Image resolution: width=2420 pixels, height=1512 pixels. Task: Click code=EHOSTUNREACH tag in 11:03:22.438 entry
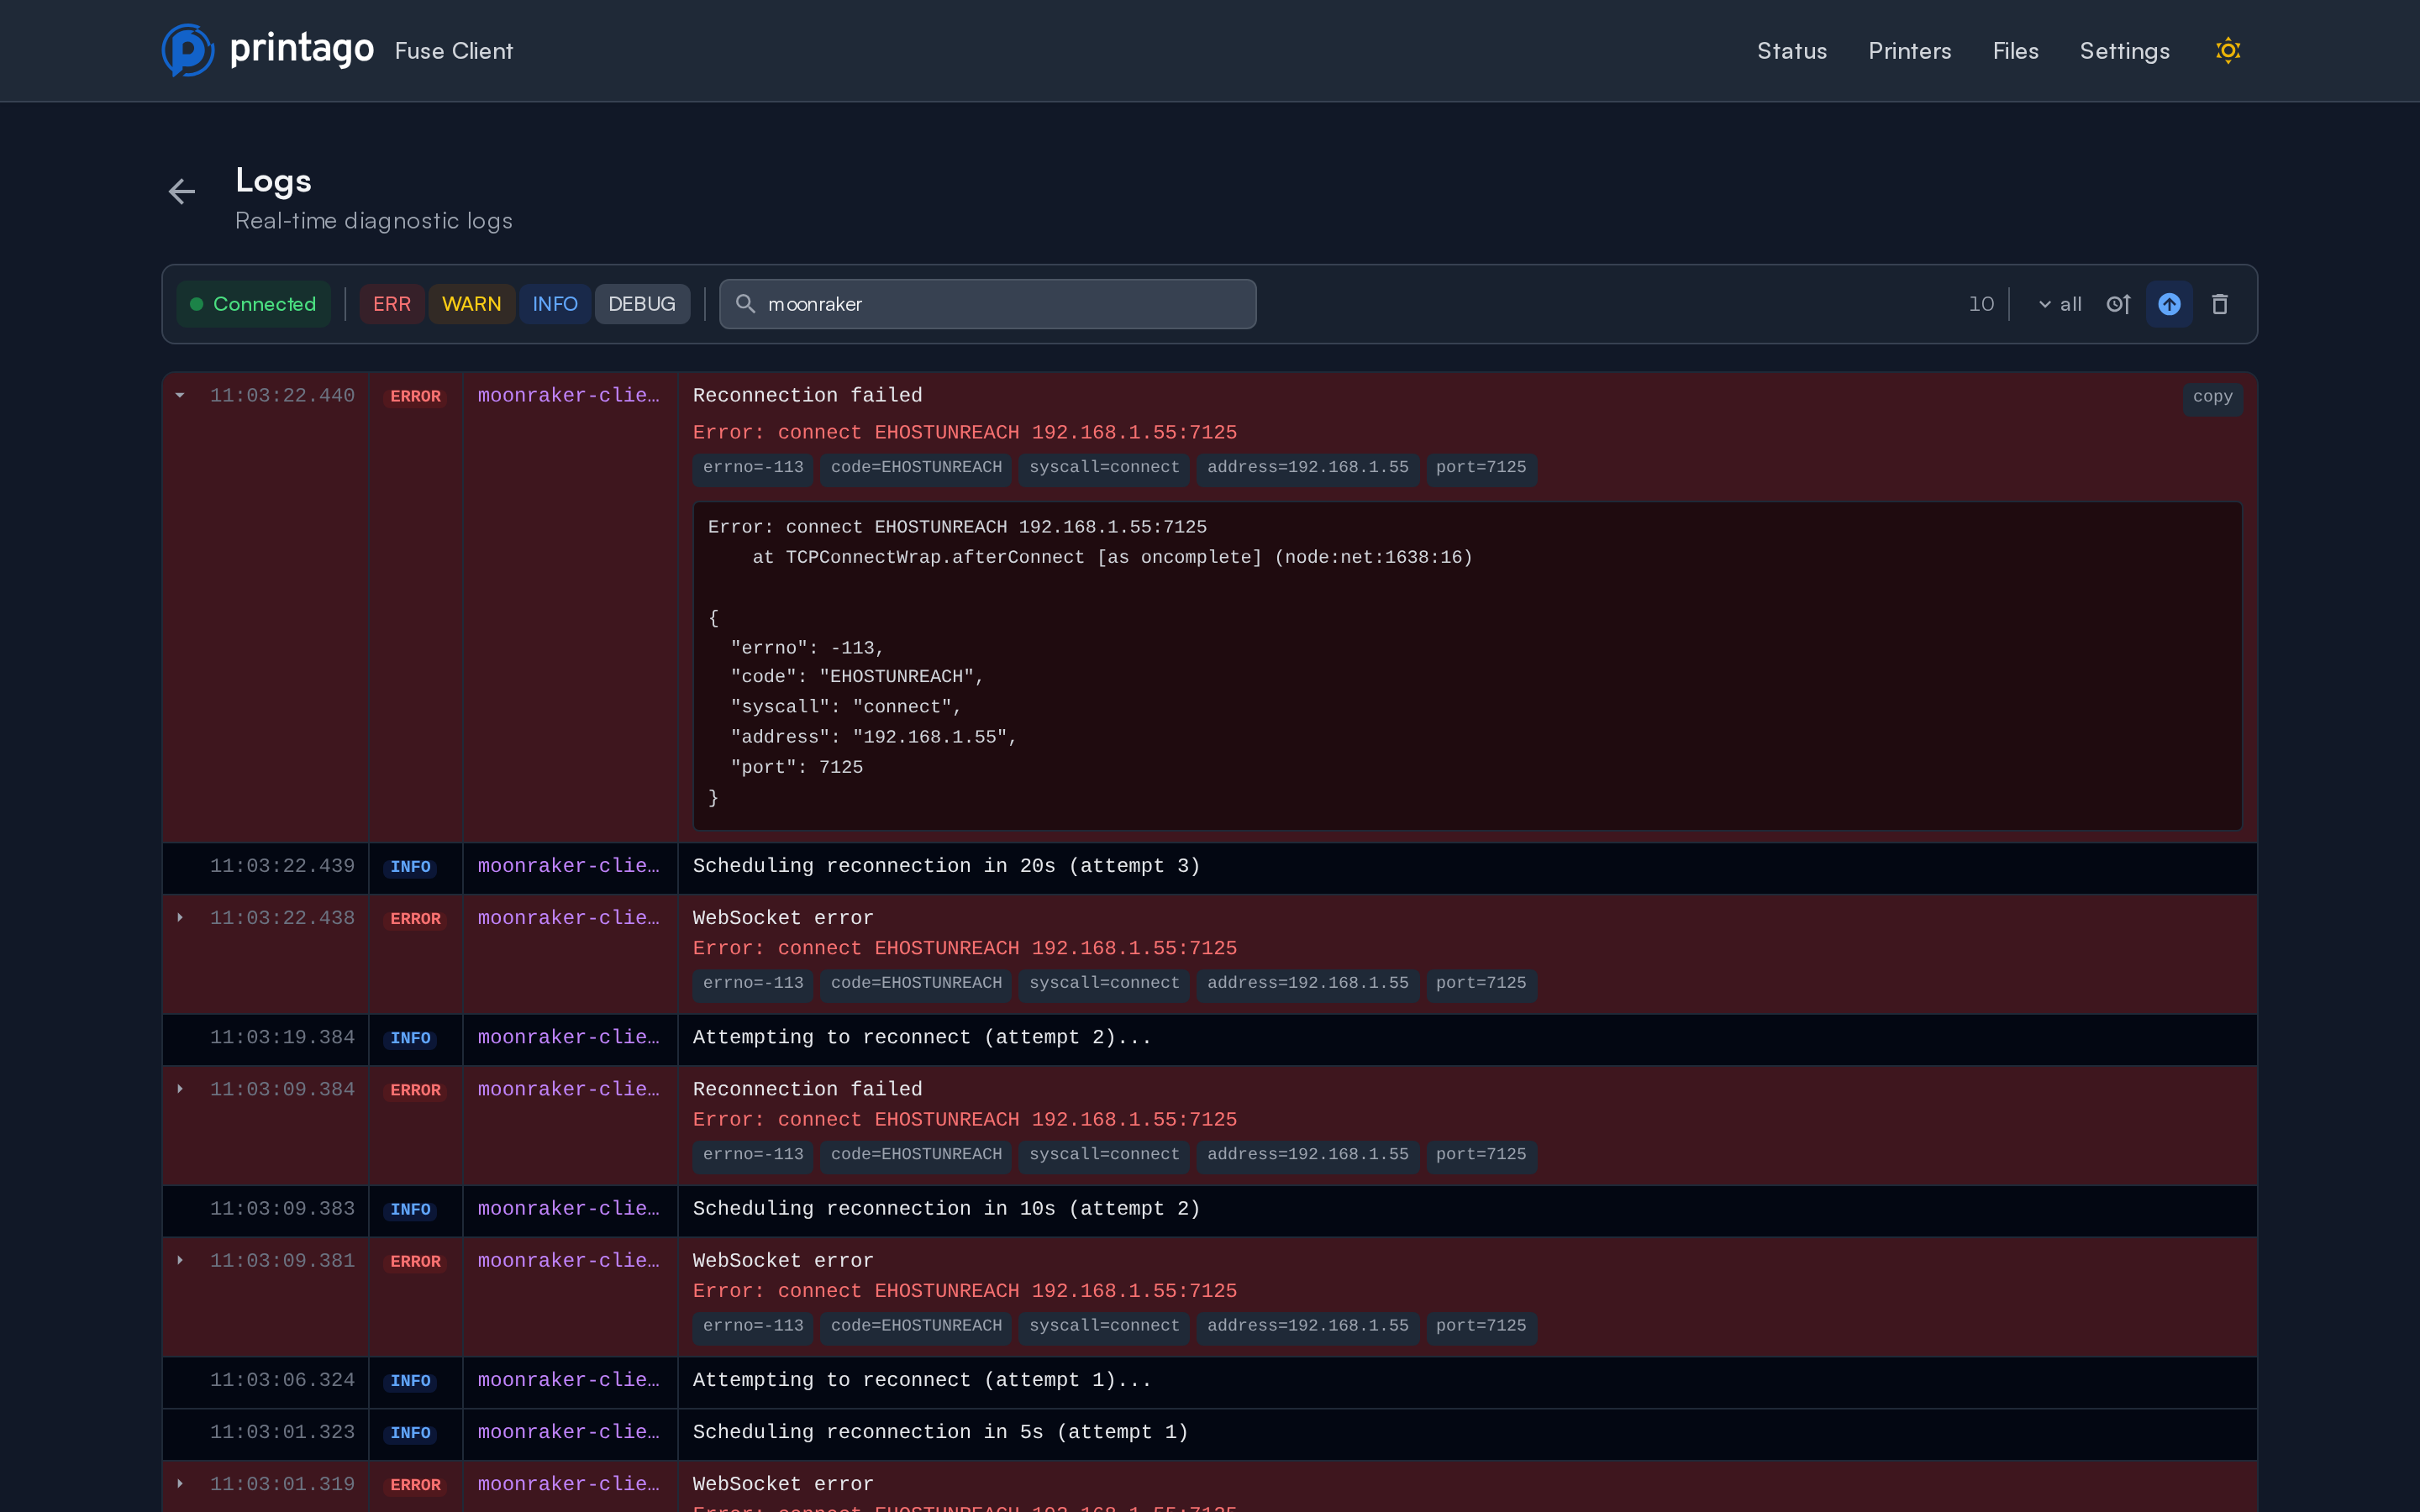pos(916,984)
